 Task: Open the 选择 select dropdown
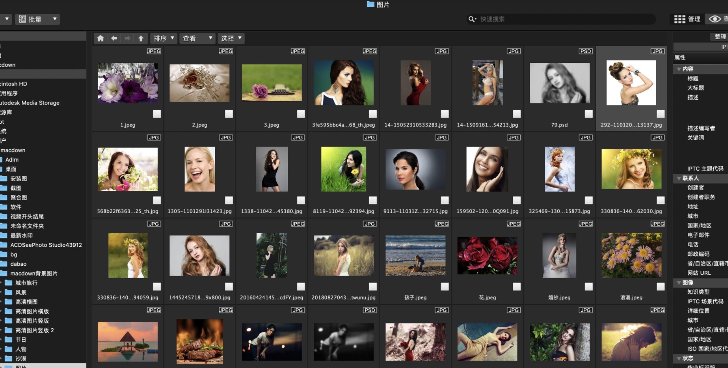[231, 38]
